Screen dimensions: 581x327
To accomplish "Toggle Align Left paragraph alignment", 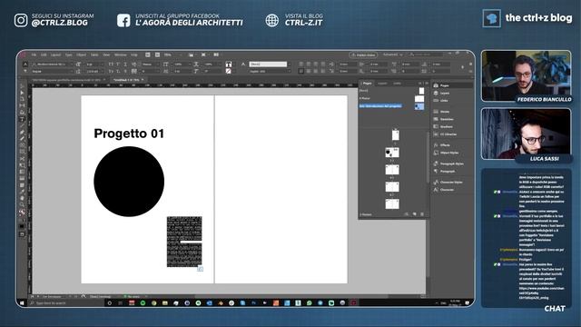I will point(300,64).
